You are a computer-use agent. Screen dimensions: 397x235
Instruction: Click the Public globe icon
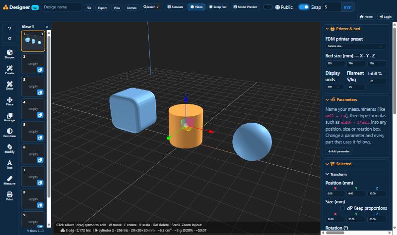(x=277, y=7)
